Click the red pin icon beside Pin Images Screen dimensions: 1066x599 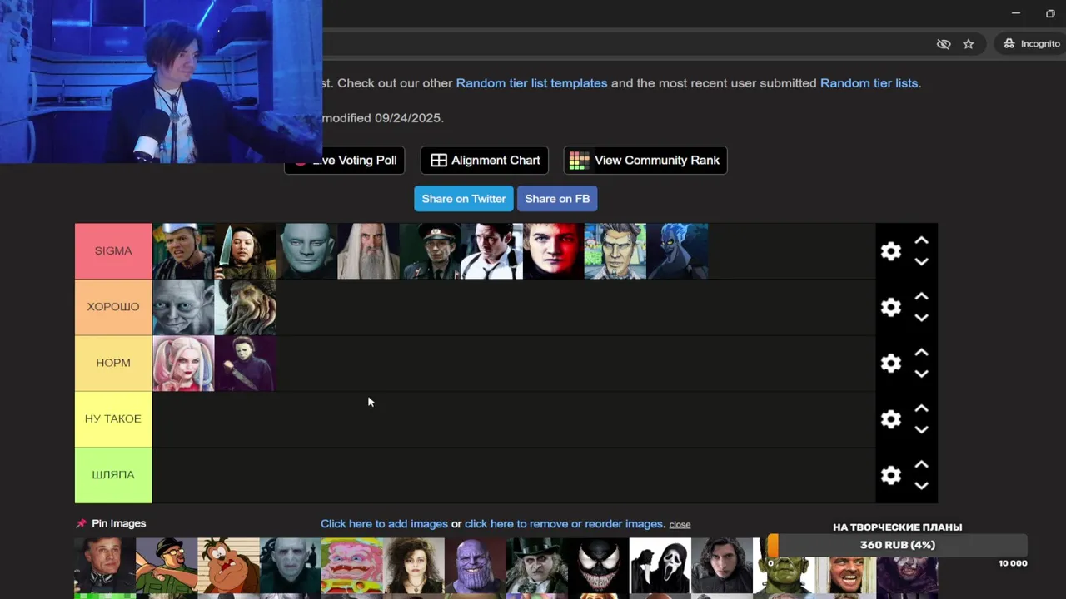click(81, 523)
